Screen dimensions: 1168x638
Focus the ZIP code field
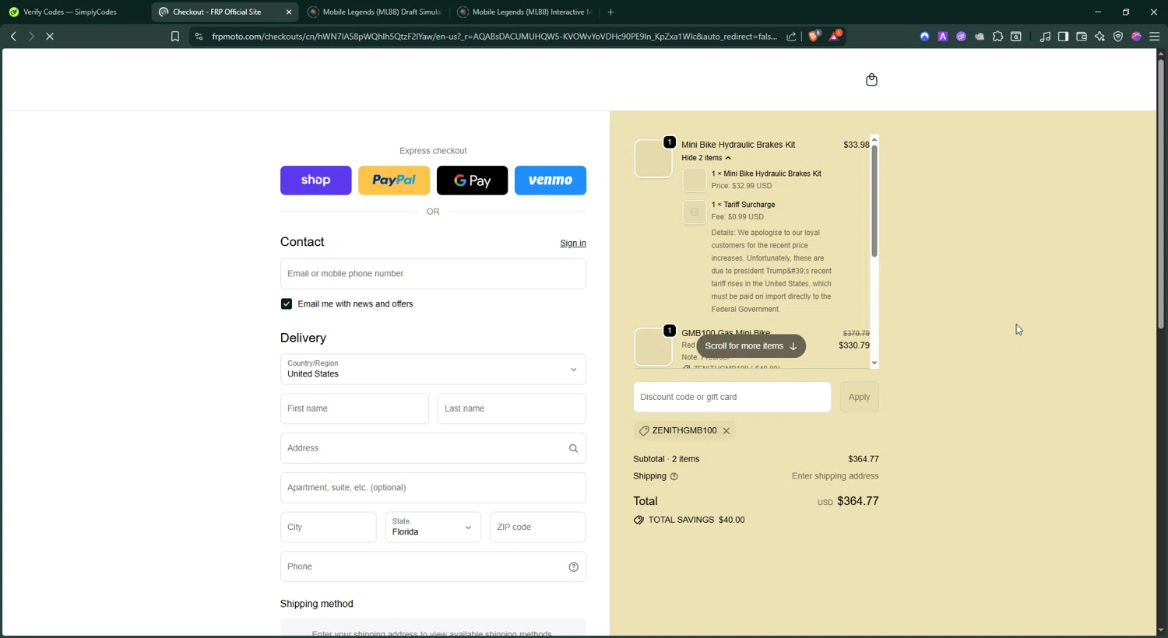click(538, 528)
